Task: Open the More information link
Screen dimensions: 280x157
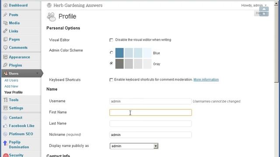Action: pos(206,79)
